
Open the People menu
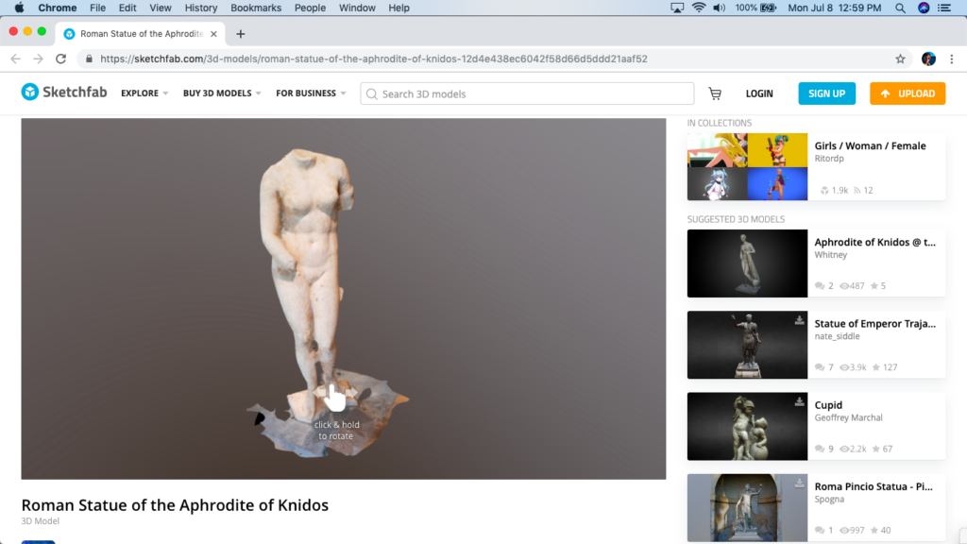click(310, 8)
